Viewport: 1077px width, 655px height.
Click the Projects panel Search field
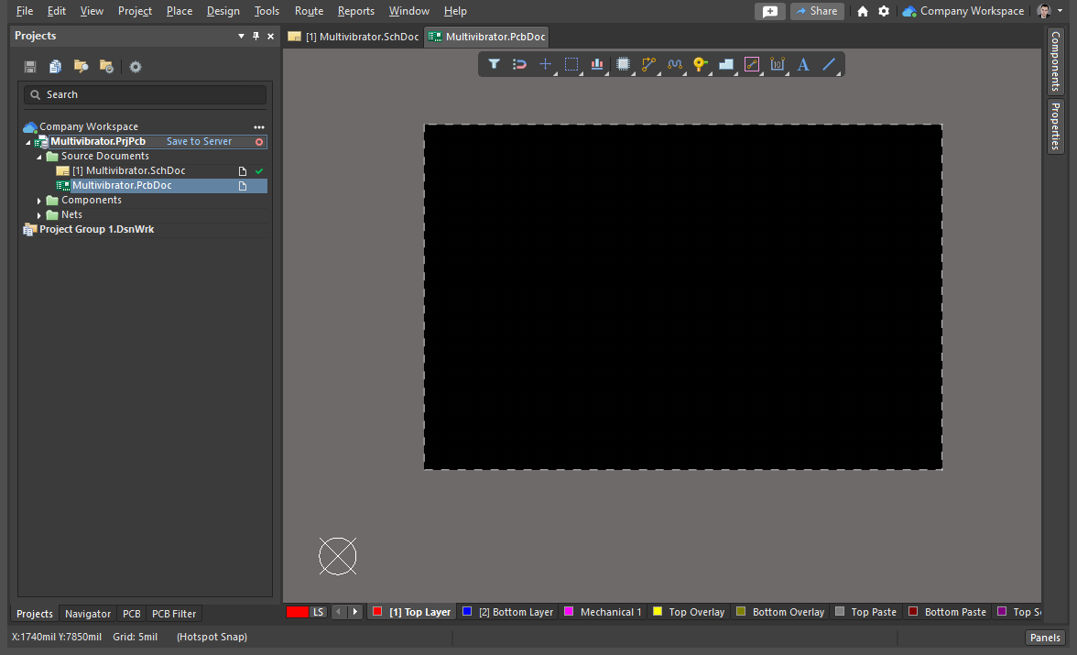[145, 94]
